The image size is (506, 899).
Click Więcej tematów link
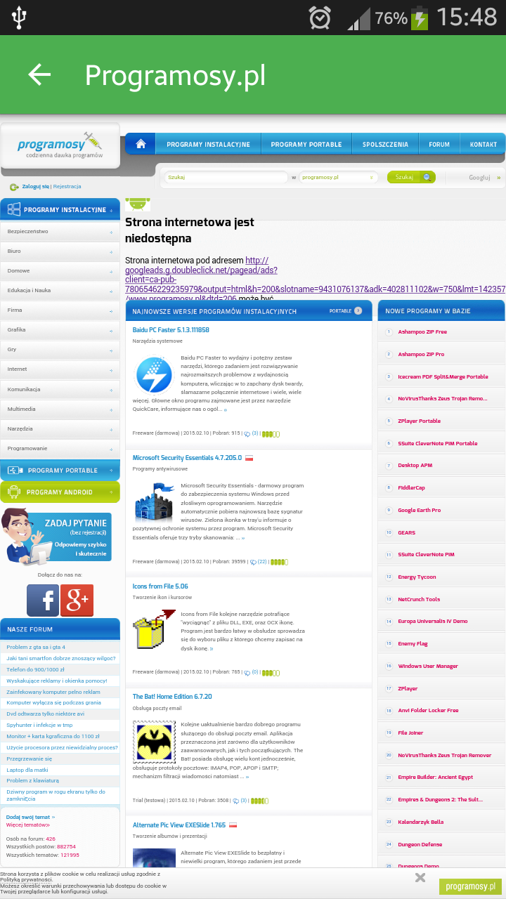click(x=28, y=825)
